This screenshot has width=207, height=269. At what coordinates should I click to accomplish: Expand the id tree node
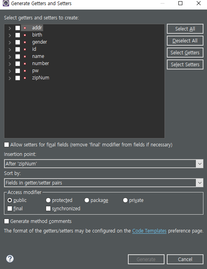pos(10,50)
